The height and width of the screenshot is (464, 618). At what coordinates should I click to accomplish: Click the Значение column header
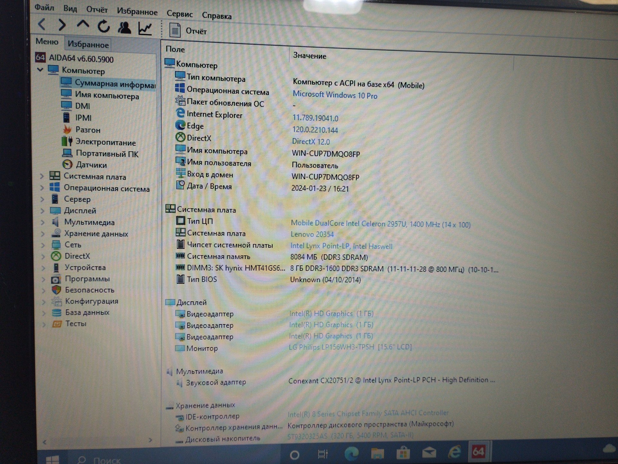tap(310, 56)
